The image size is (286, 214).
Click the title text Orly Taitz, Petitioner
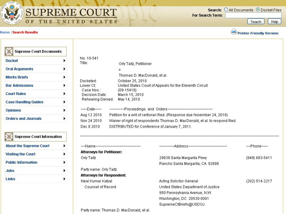coord(135,64)
